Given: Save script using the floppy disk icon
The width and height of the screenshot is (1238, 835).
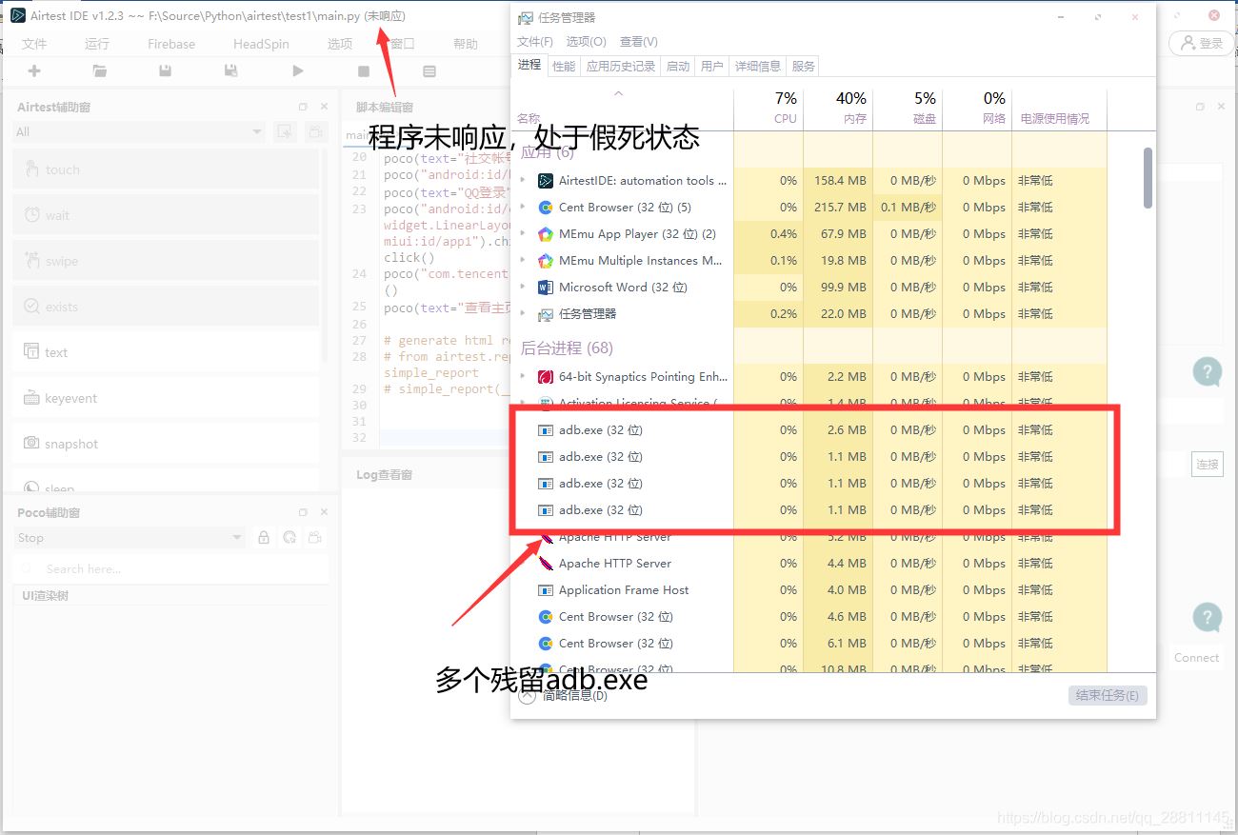Looking at the screenshot, I should click(166, 70).
